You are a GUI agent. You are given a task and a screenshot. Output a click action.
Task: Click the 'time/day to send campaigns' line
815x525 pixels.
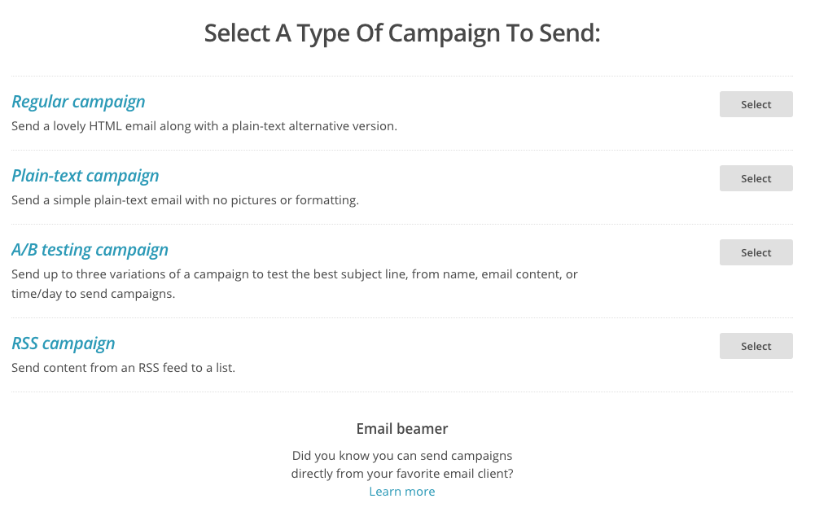pyautogui.click(x=93, y=294)
